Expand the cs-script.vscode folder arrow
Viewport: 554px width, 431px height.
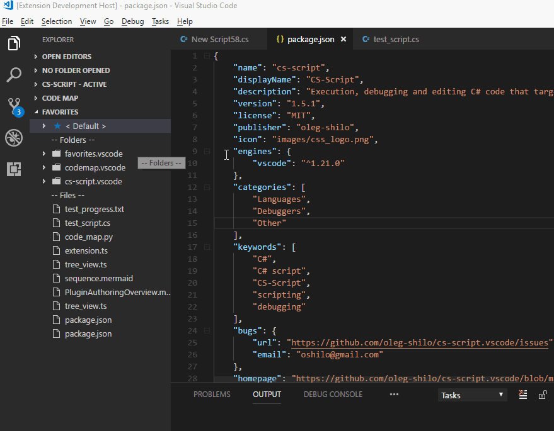44,181
